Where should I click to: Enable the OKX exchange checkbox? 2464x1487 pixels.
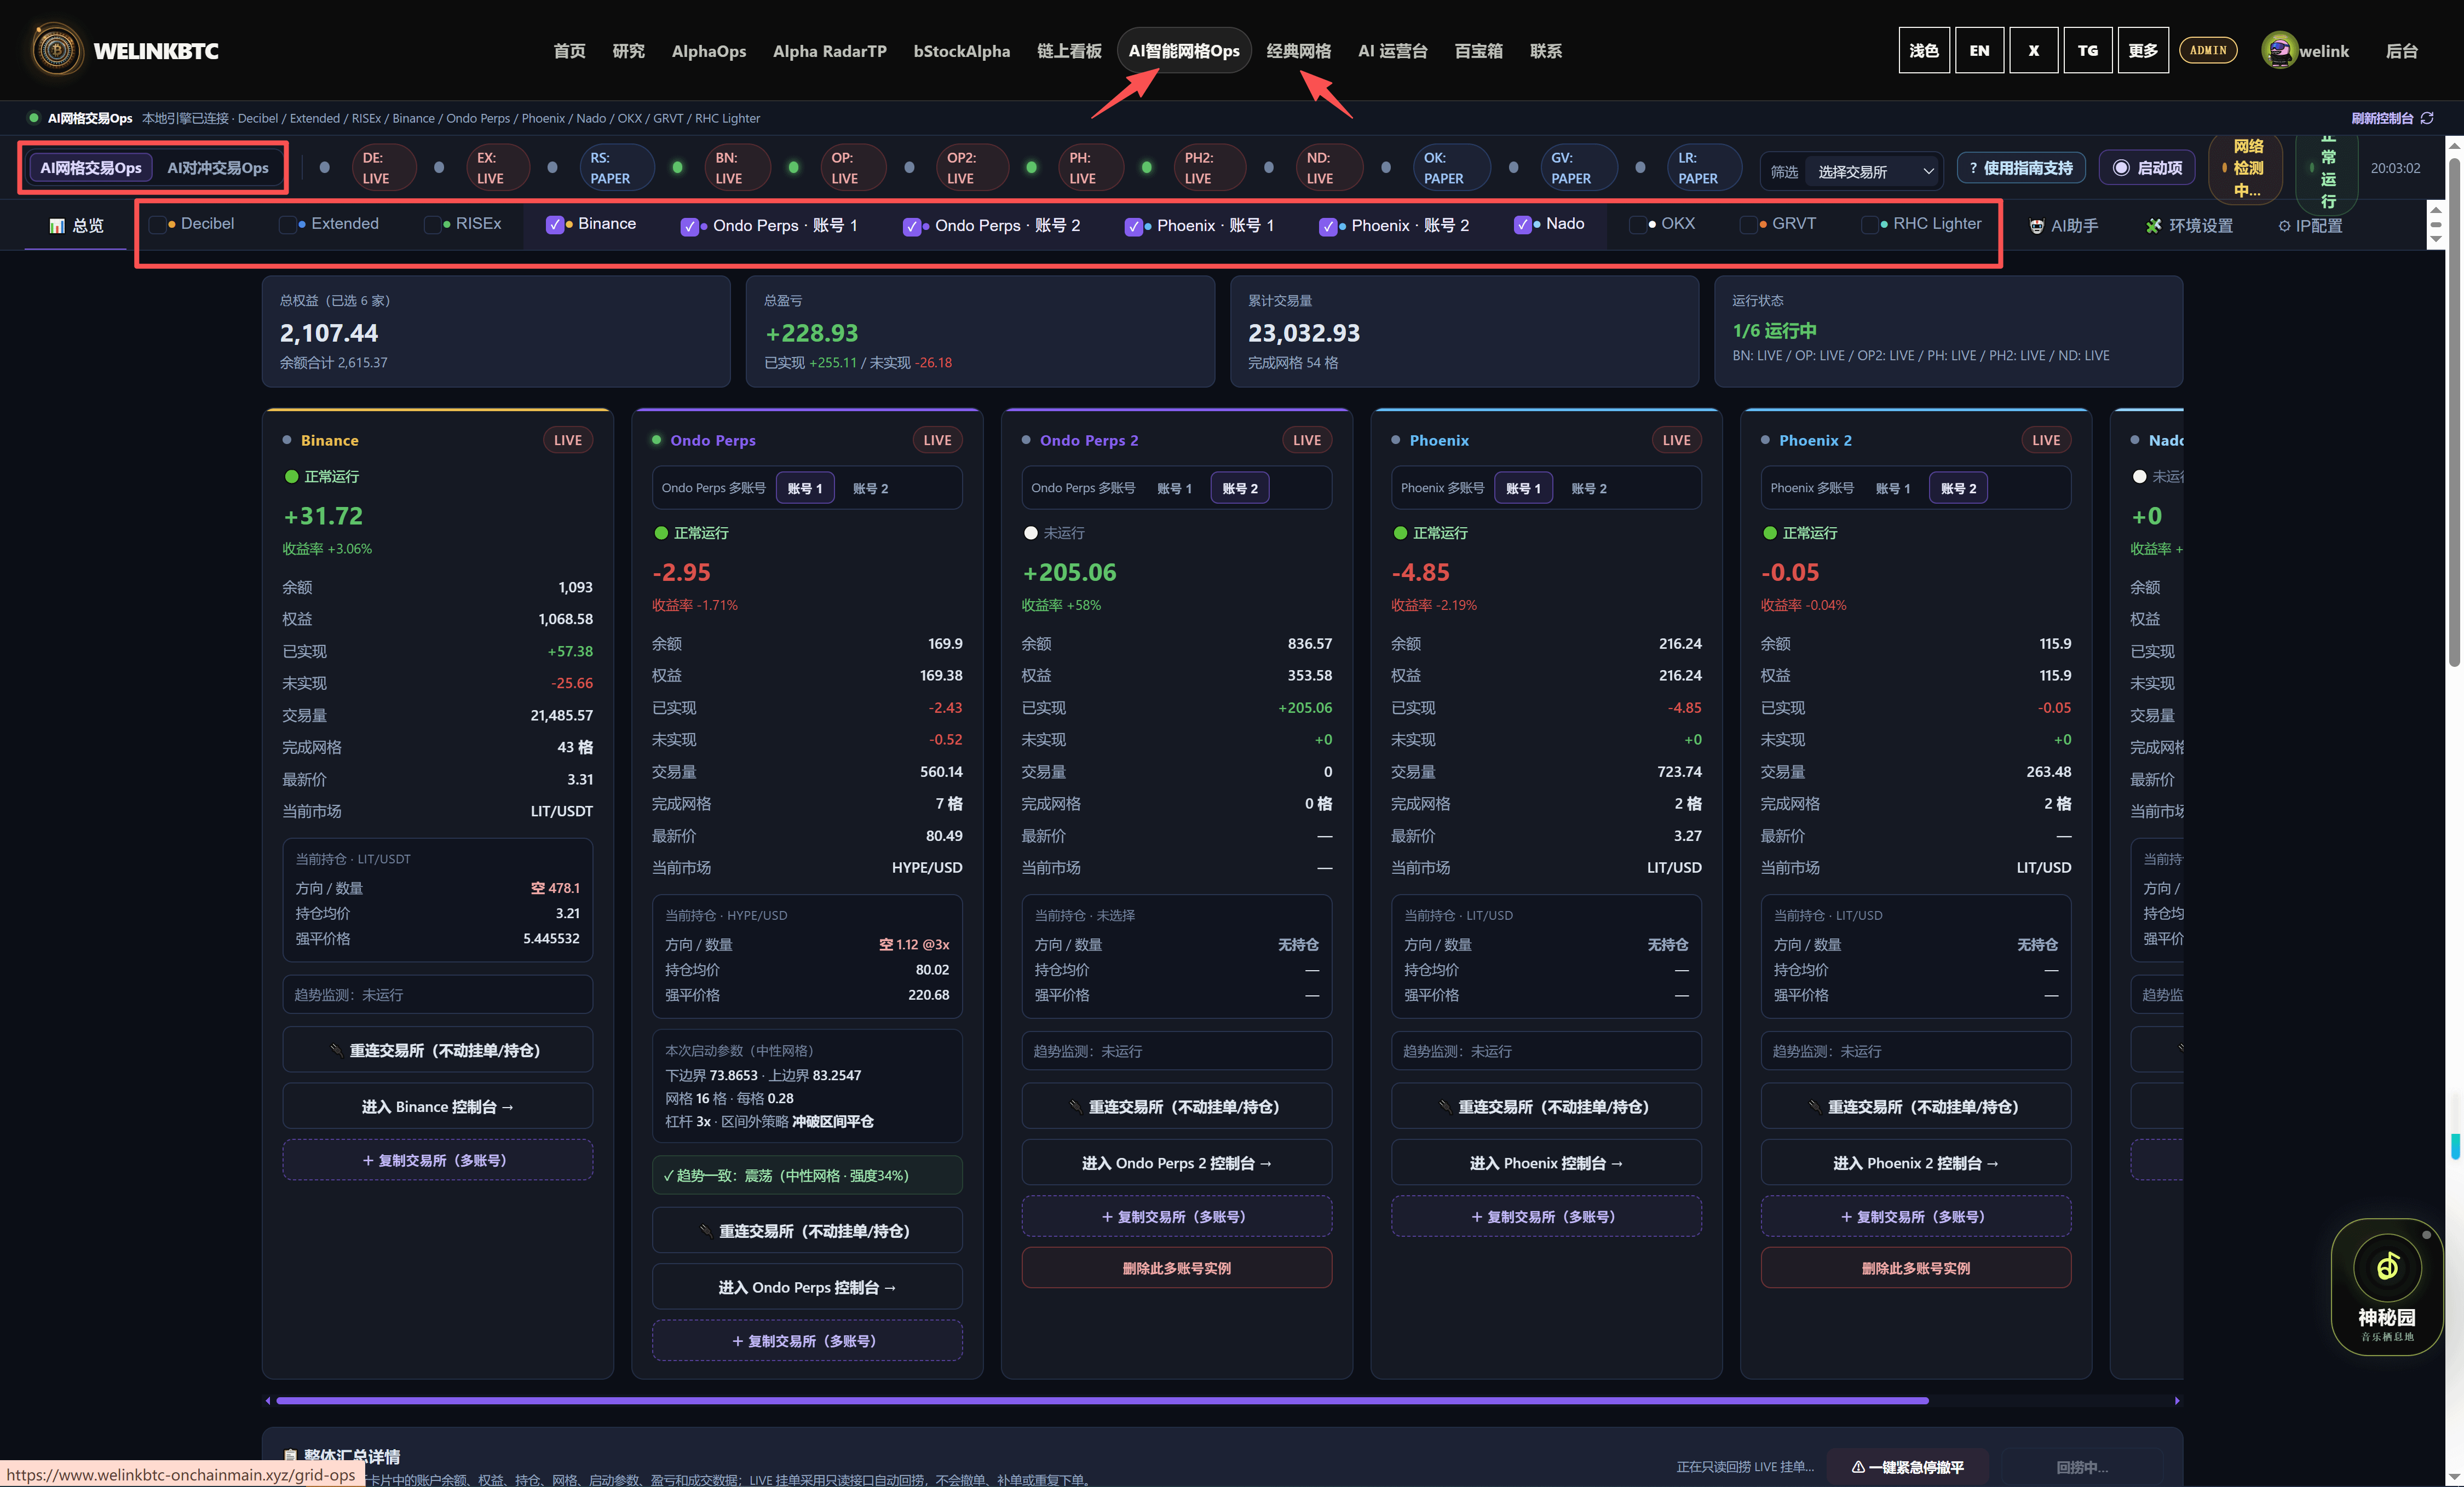[x=1637, y=225]
